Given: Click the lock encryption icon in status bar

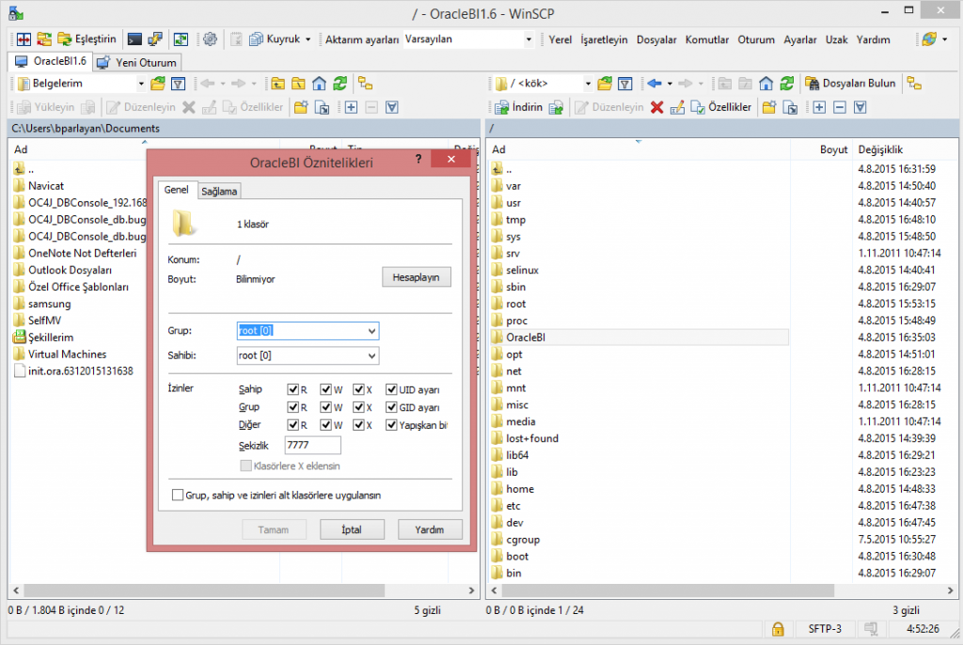Looking at the screenshot, I should 778,629.
